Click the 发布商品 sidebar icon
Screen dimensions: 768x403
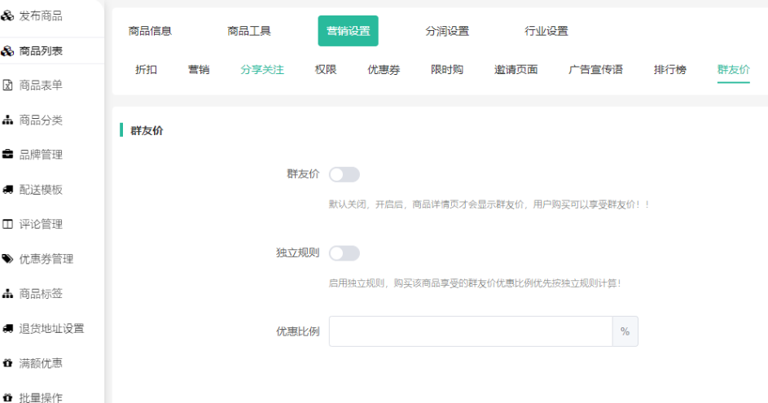click(x=7, y=16)
